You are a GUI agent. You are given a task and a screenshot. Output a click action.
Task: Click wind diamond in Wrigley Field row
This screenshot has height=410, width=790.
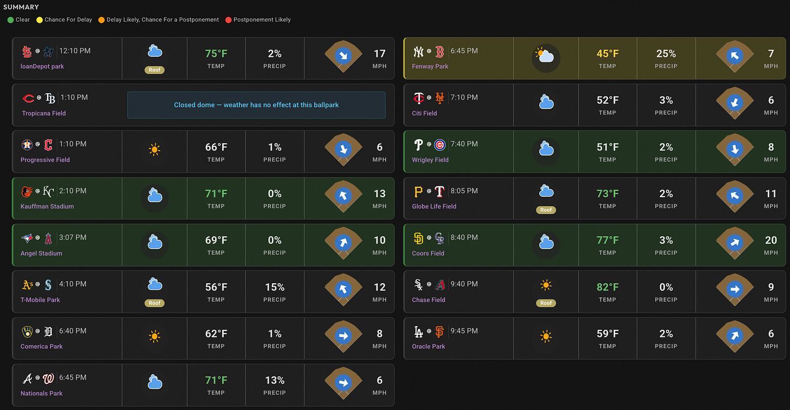(x=735, y=149)
